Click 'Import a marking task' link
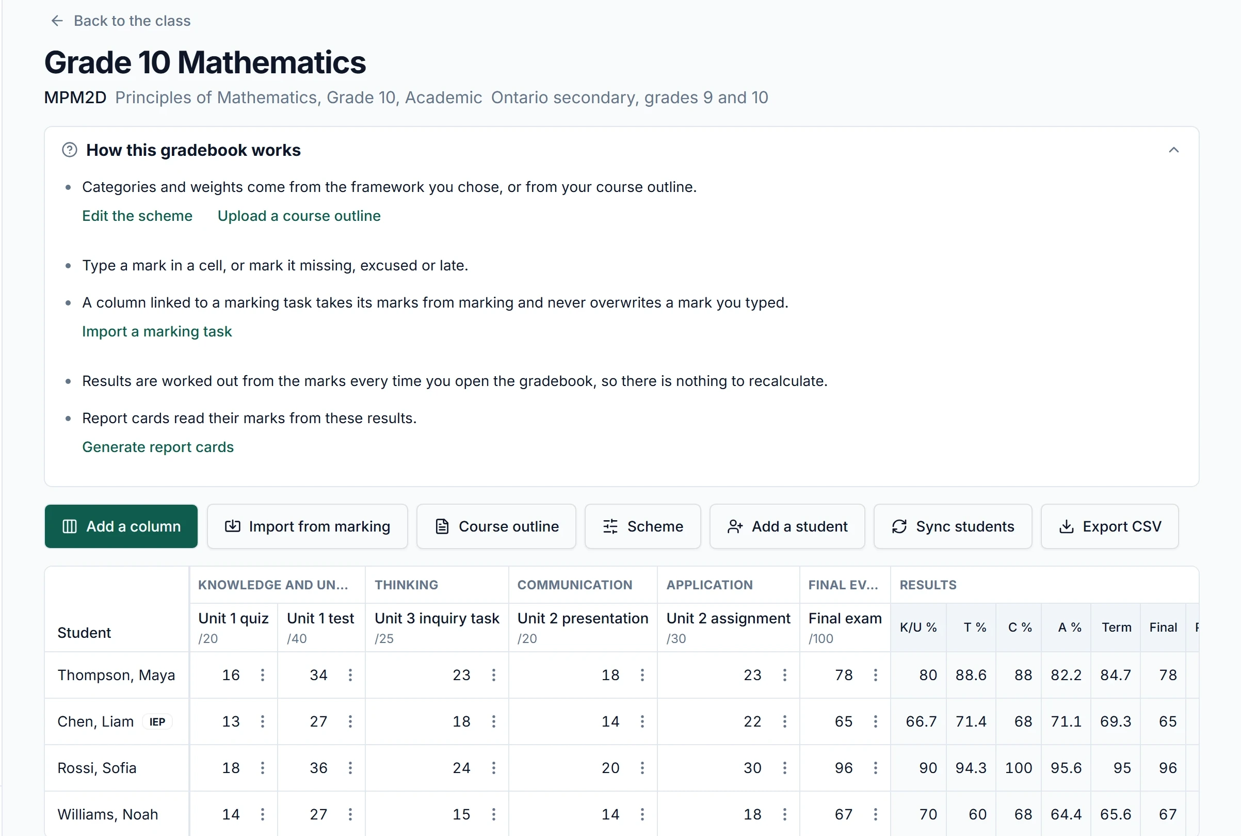The width and height of the screenshot is (1241, 836). [x=157, y=332]
